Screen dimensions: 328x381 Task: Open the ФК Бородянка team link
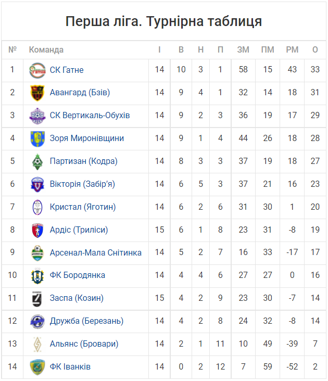77,275
